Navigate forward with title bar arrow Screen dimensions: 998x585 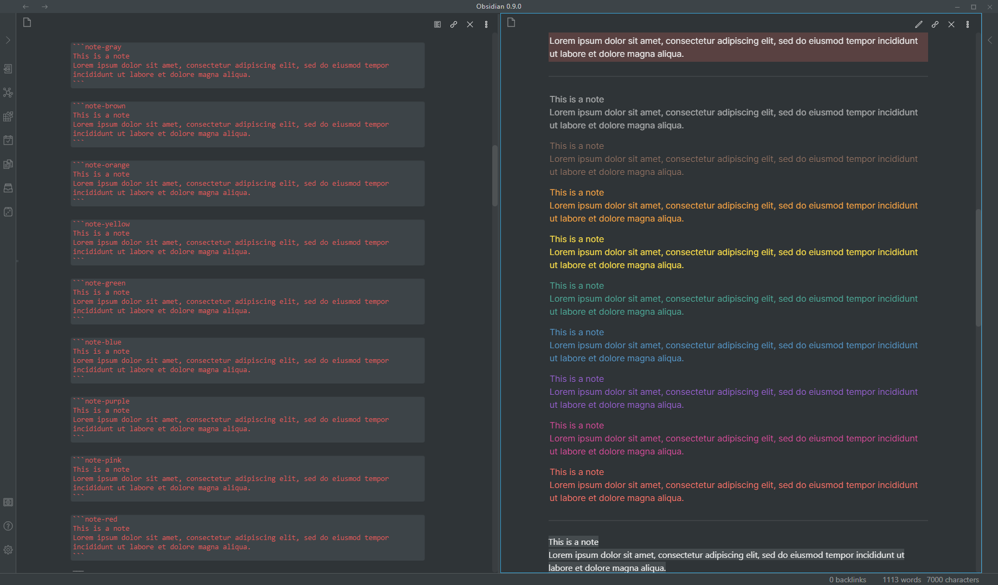point(44,6)
